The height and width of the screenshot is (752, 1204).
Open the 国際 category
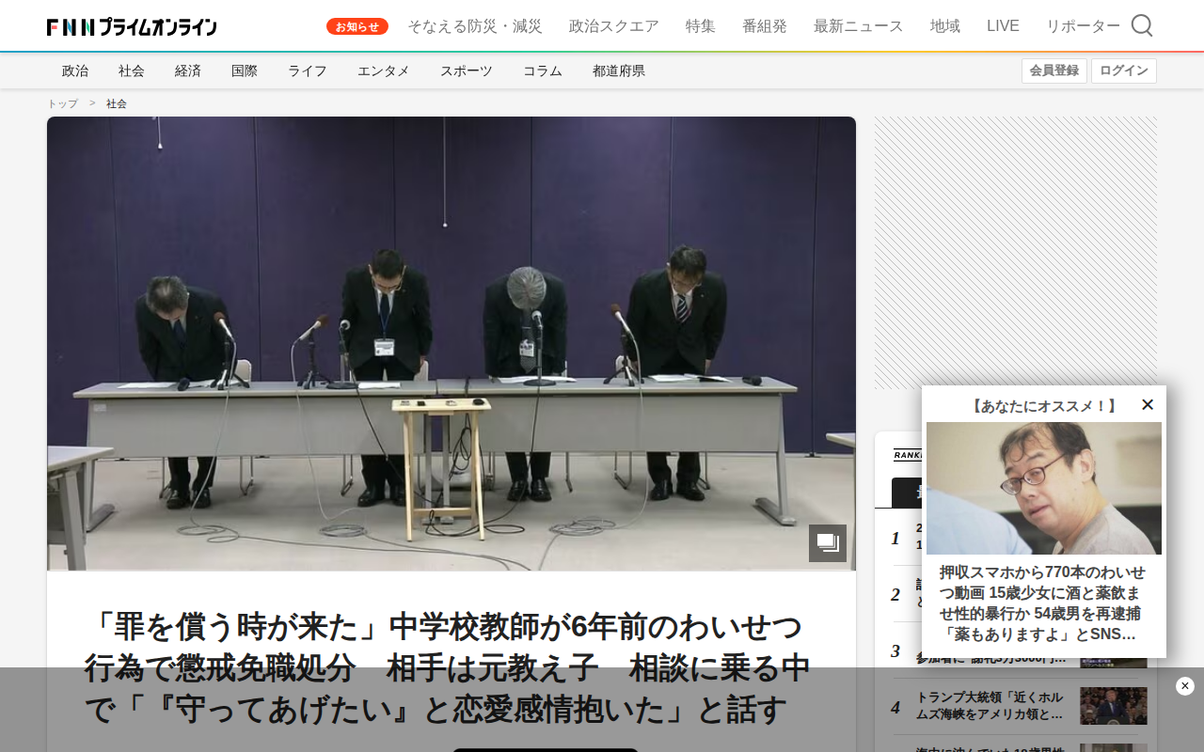pos(245,70)
